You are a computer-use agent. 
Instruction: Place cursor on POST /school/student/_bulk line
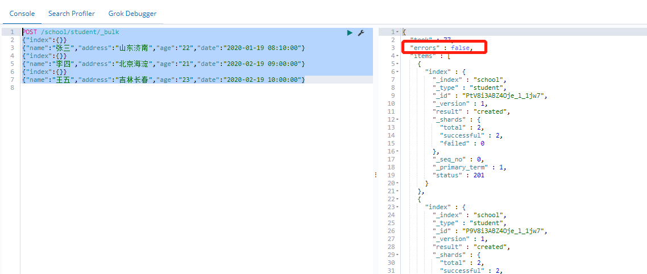tap(80, 32)
